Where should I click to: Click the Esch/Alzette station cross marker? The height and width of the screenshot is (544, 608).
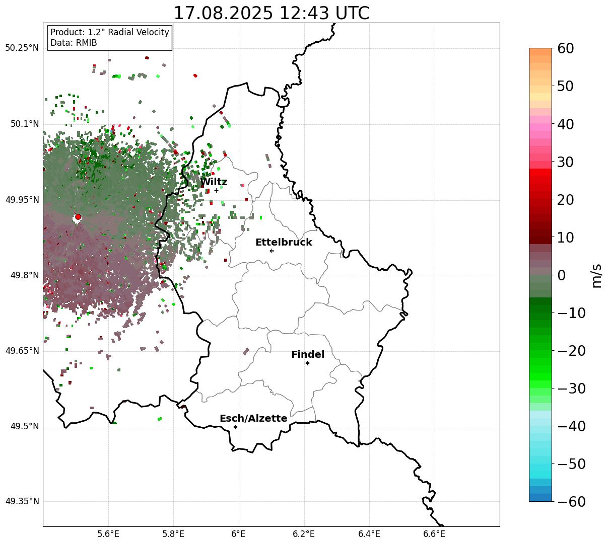(x=235, y=427)
